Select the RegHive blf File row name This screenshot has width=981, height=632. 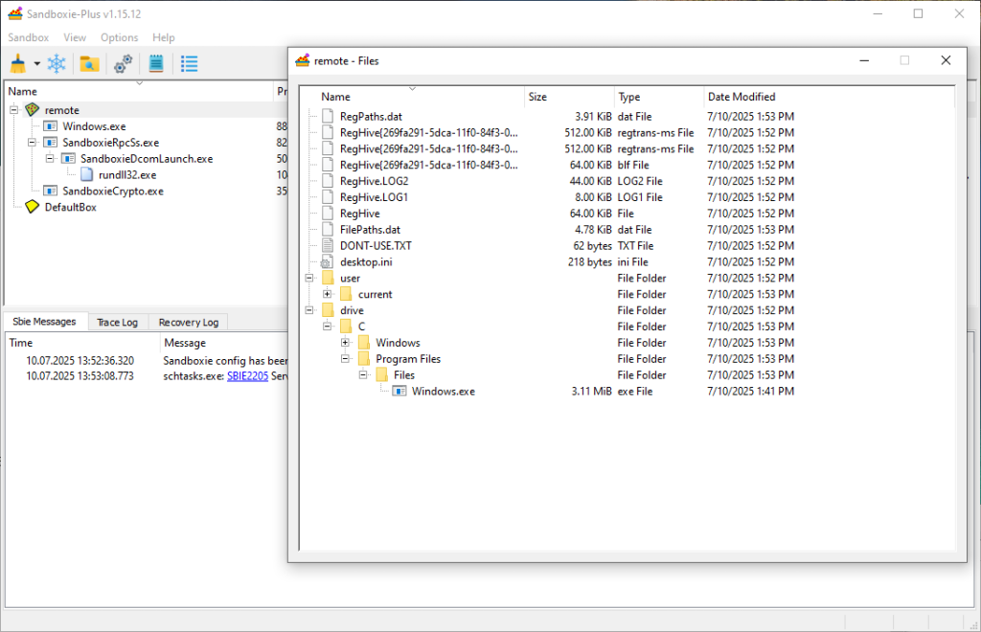pos(428,165)
